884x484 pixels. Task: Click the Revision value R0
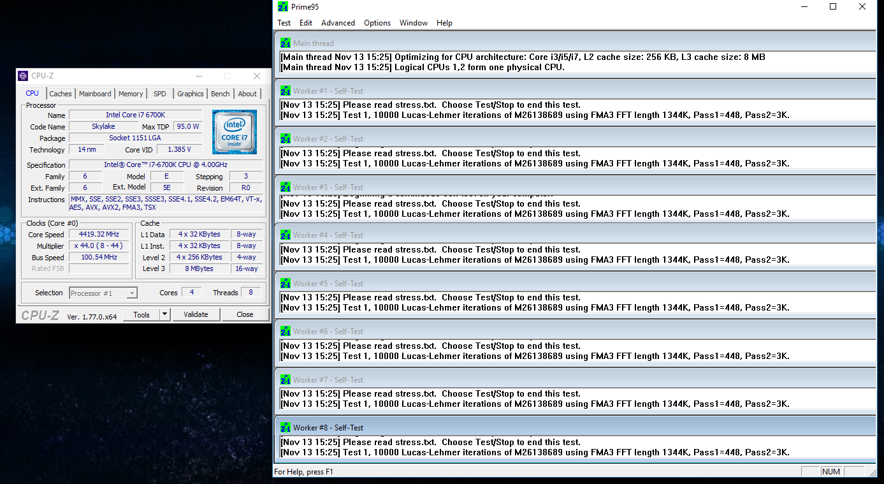click(245, 188)
